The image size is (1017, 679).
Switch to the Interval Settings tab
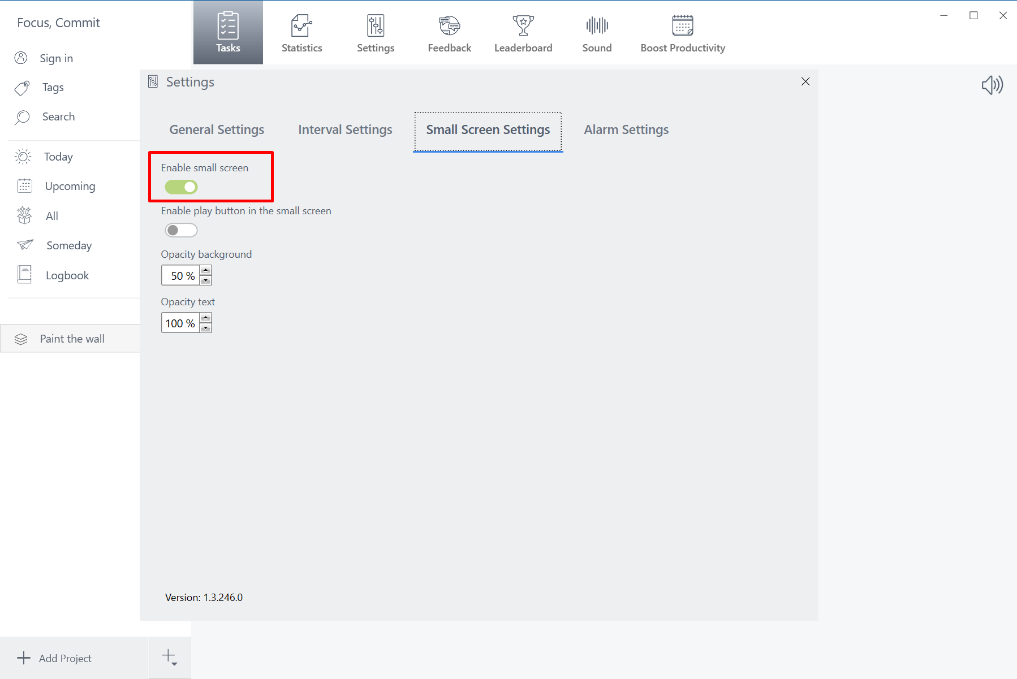coord(345,130)
